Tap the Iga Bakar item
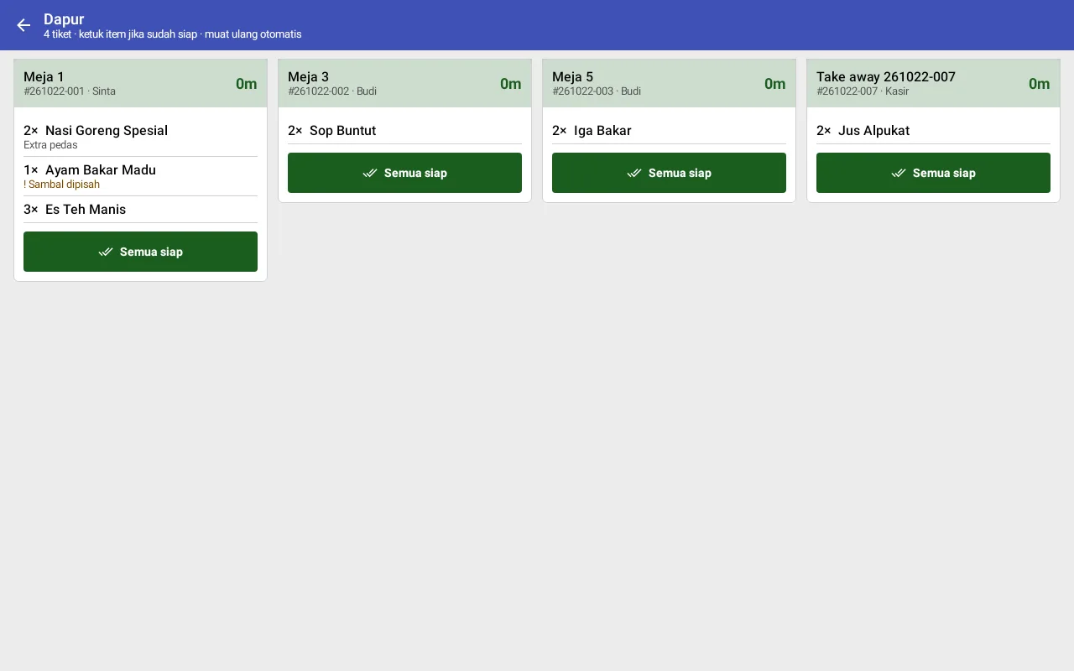Image resolution: width=1074 pixels, height=671 pixels. (669, 131)
